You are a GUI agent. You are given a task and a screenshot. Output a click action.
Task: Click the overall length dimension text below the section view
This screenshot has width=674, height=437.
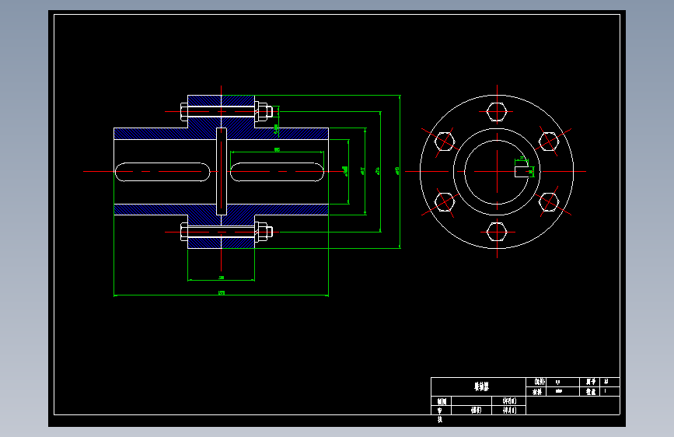click(x=222, y=293)
